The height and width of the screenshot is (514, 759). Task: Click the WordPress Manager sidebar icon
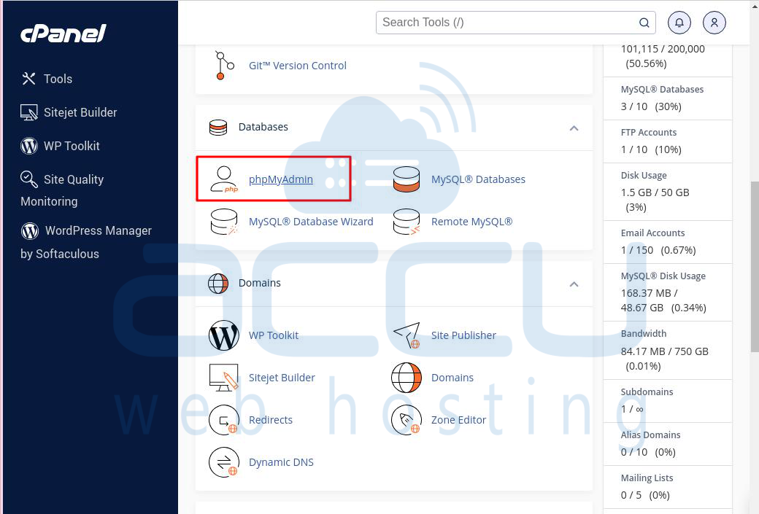[x=29, y=230]
